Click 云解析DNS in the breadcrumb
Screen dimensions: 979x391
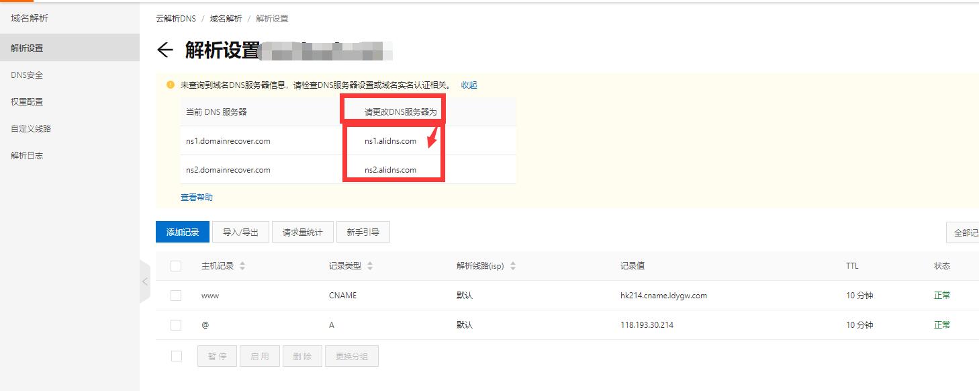tap(176, 19)
